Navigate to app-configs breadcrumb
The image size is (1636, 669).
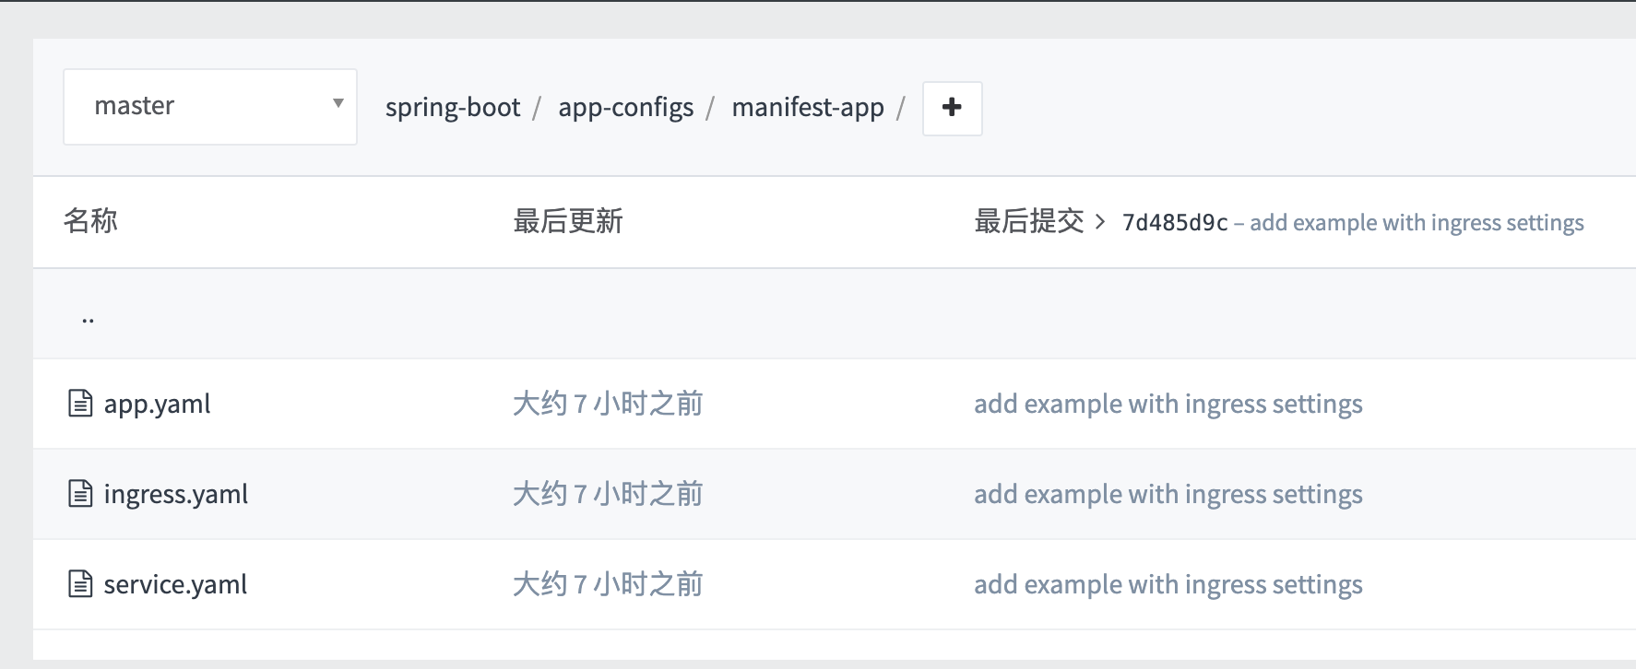pos(625,108)
